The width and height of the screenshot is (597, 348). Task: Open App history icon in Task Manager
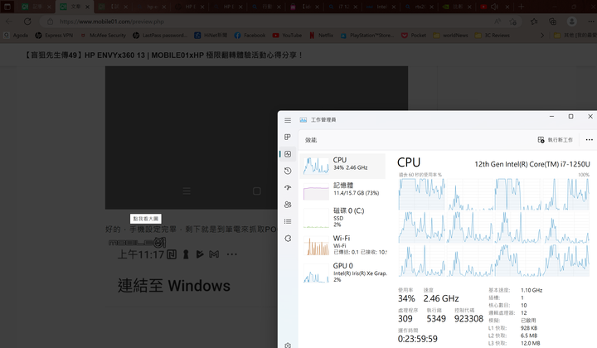(x=288, y=171)
